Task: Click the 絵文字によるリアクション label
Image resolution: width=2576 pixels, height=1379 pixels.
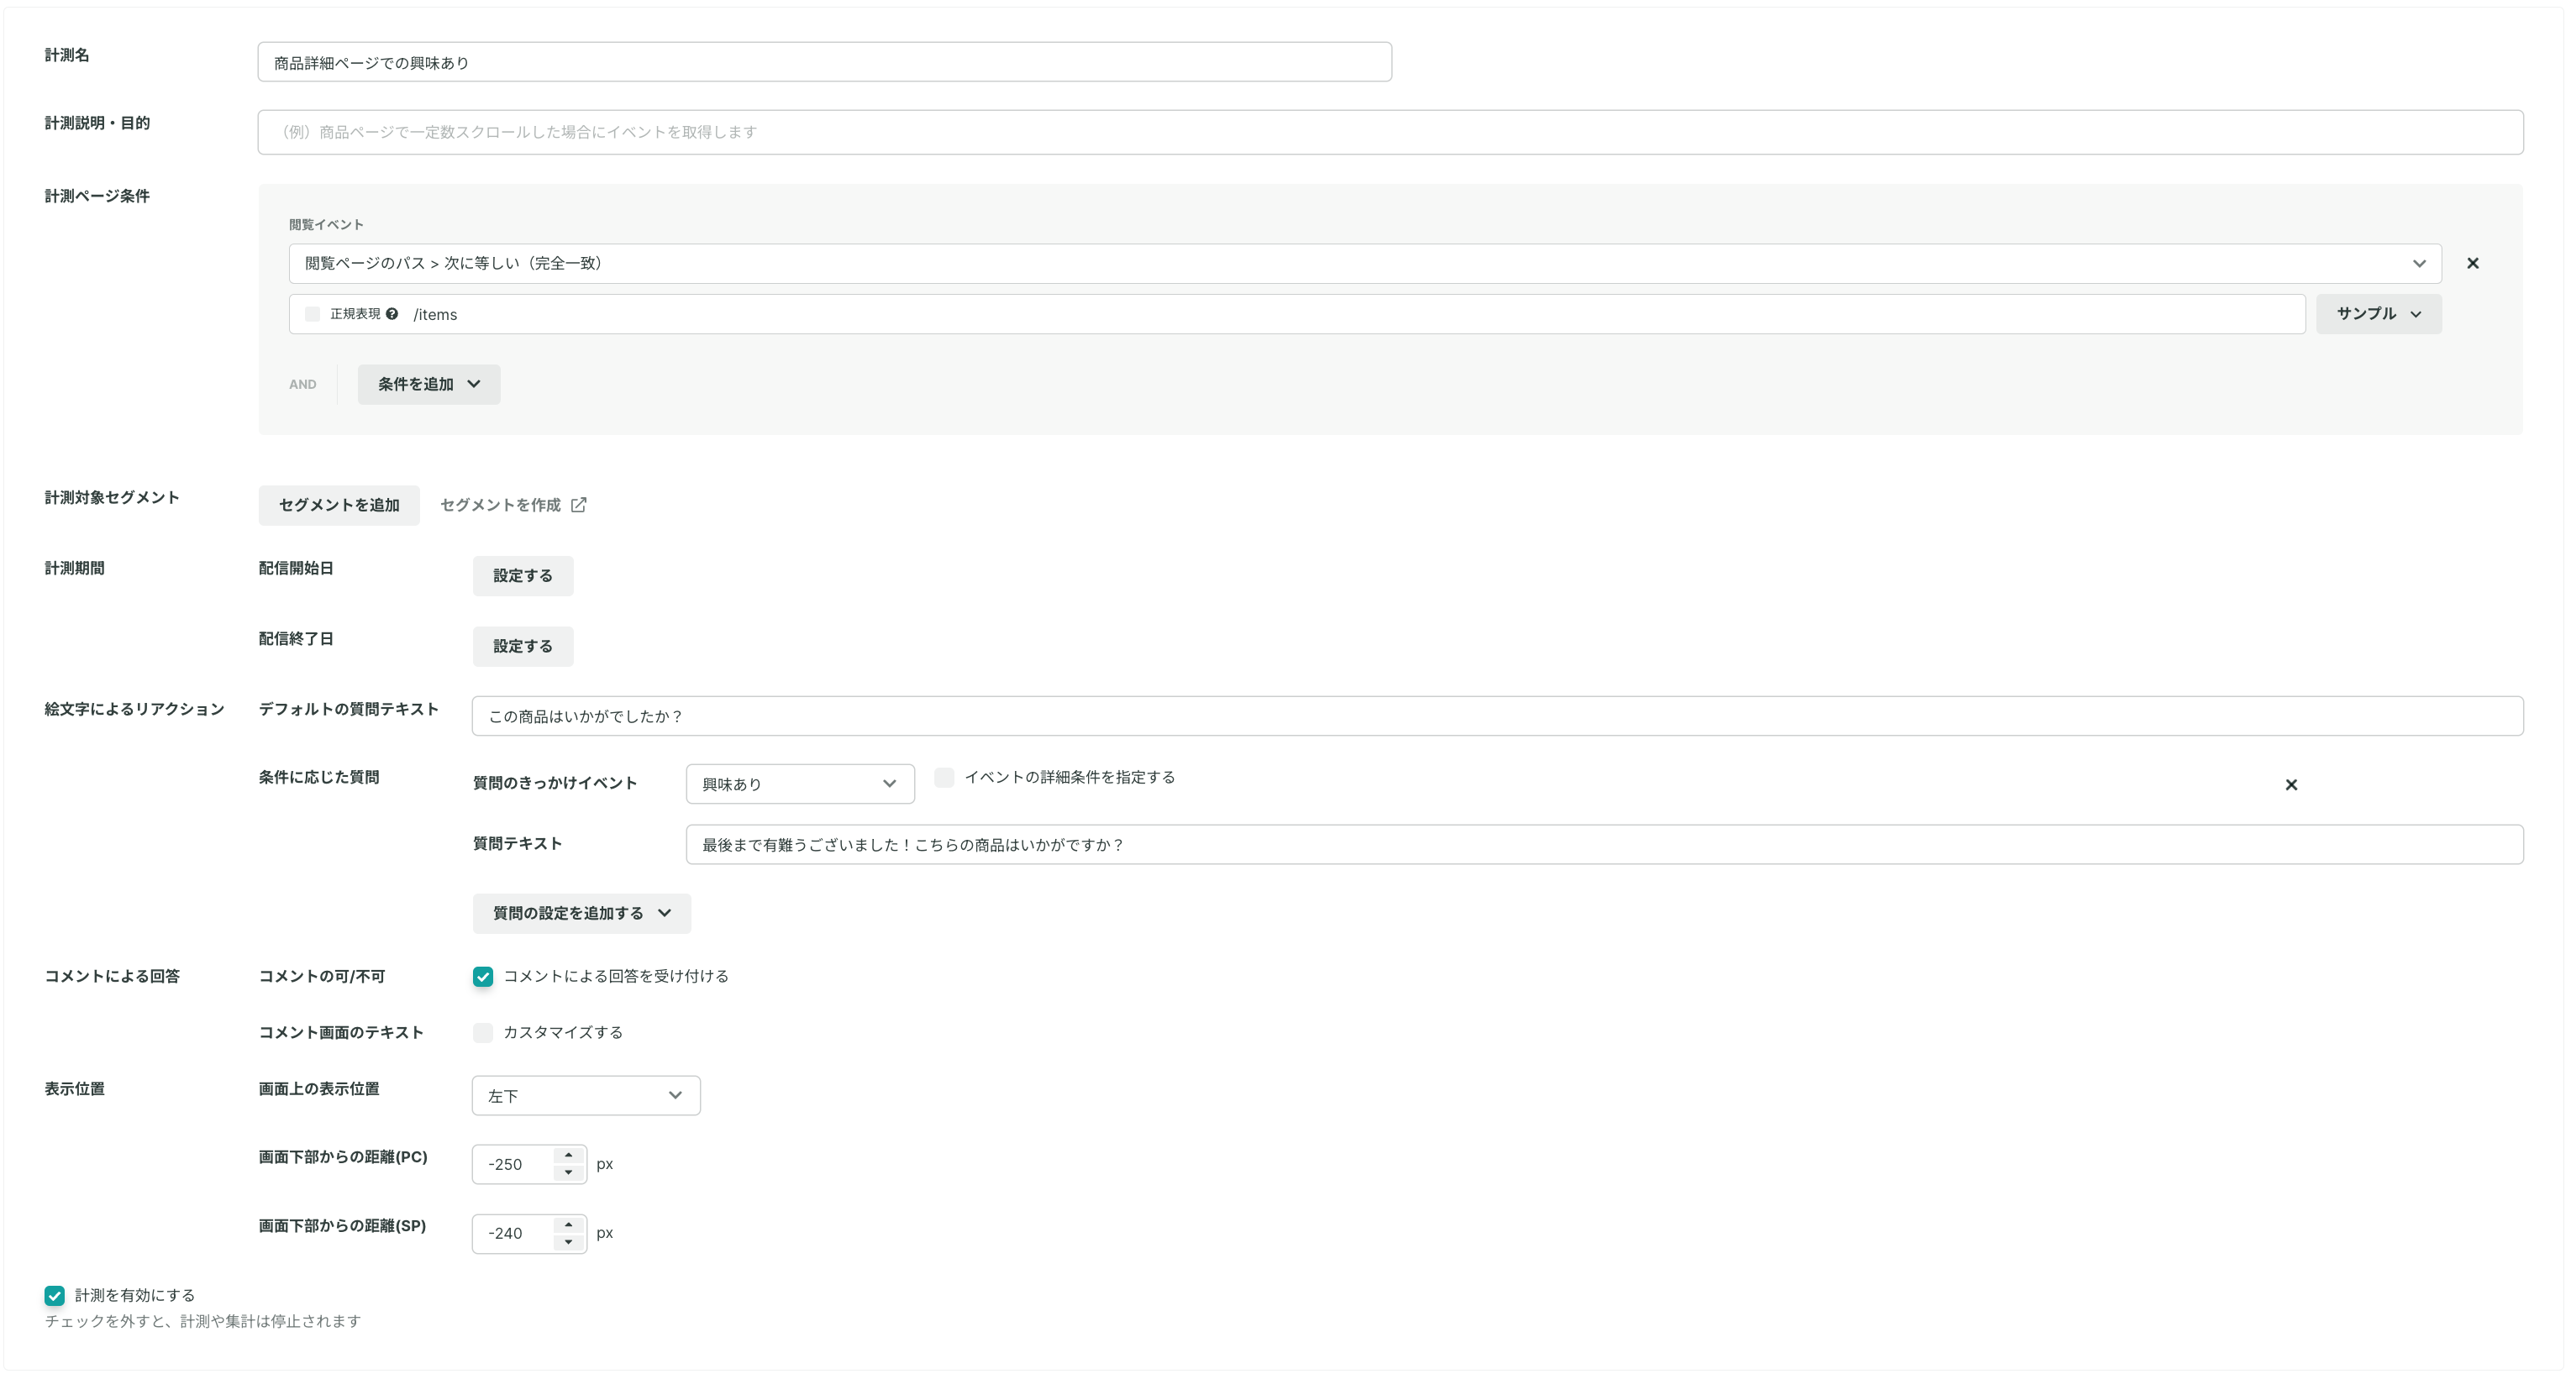Action: click(x=134, y=710)
